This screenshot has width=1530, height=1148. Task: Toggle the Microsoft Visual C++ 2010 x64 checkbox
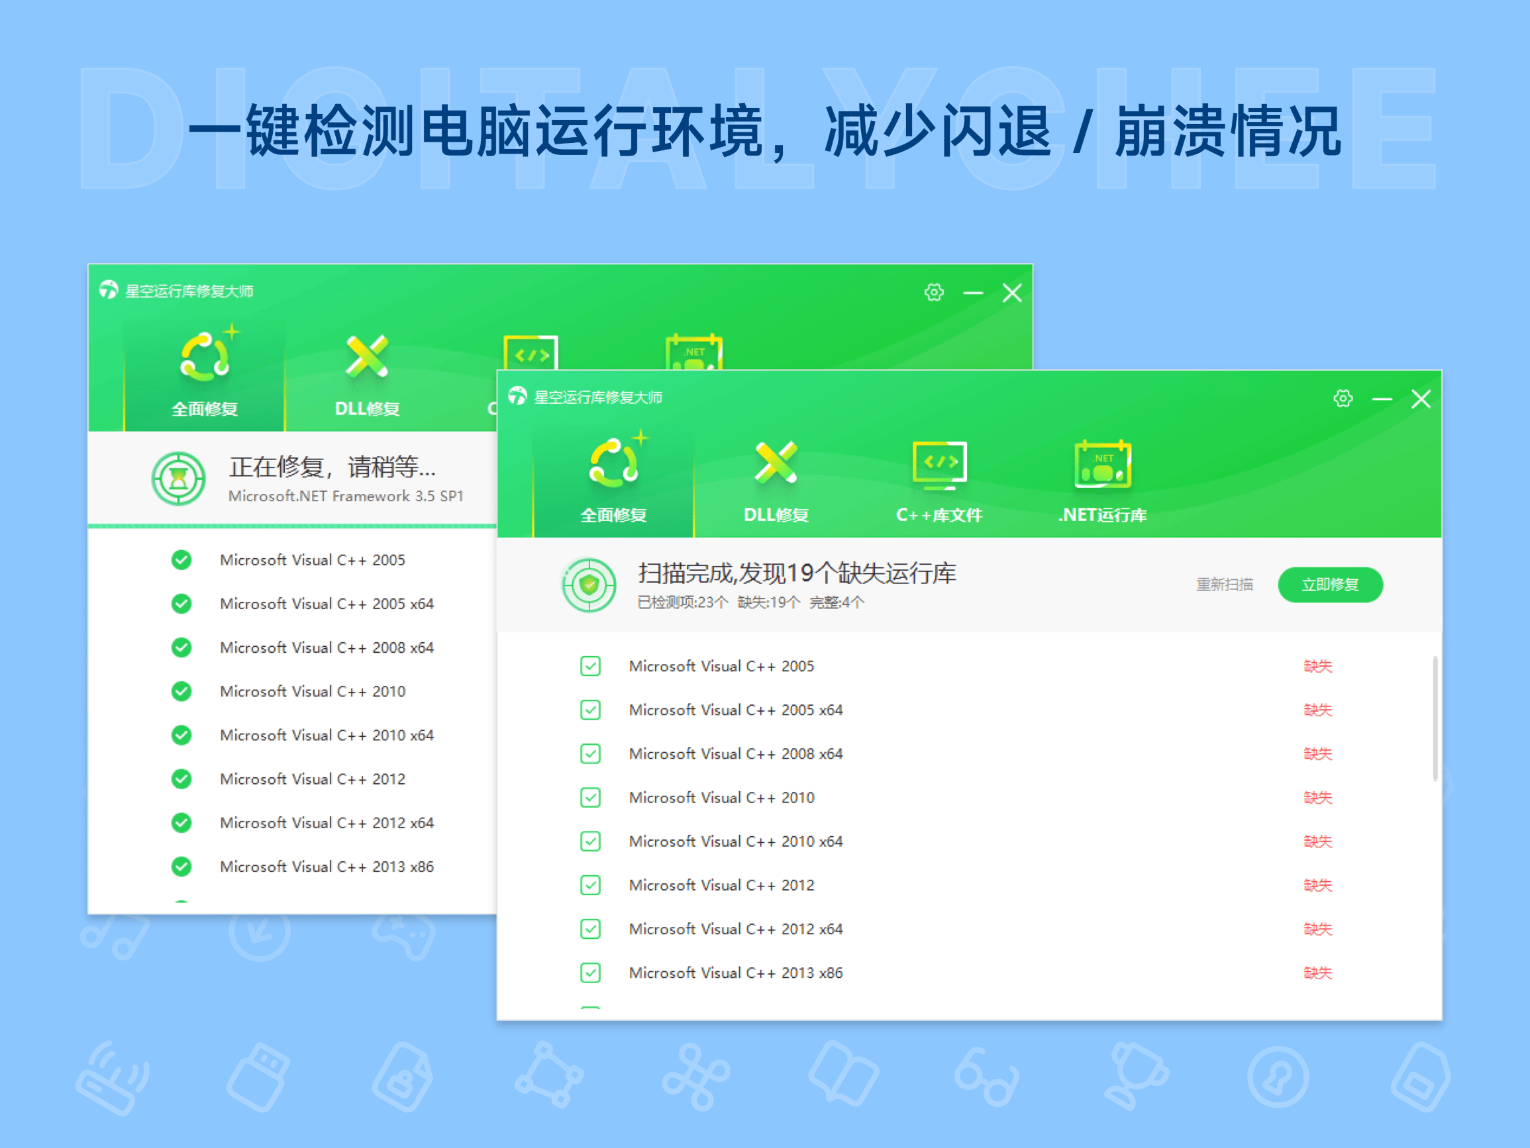point(590,841)
